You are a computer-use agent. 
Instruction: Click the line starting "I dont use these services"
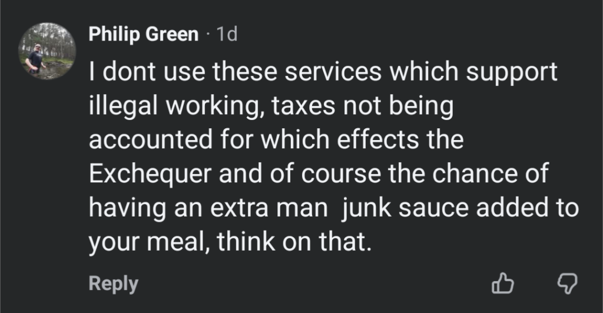point(323,73)
